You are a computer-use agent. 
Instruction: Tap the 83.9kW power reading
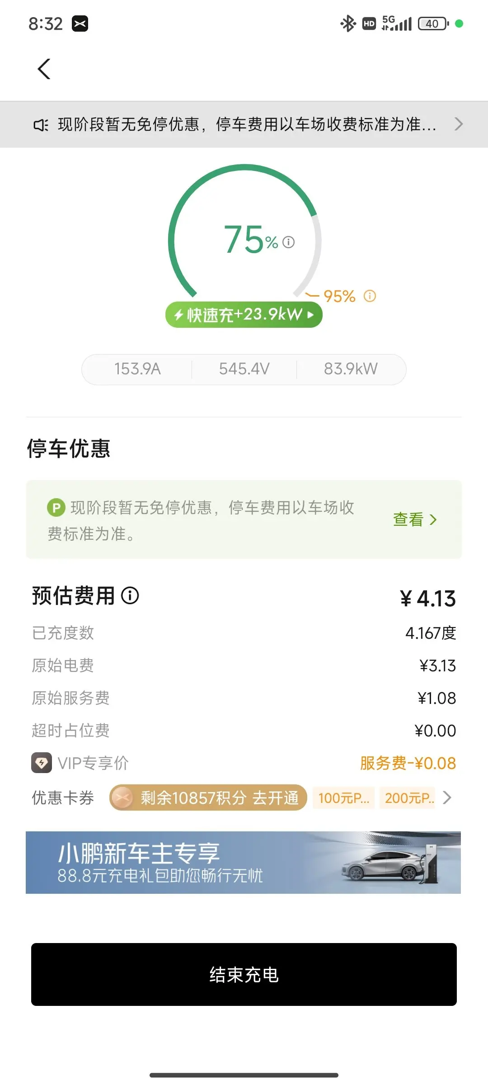pyautogui.click(x=351, y=369)
